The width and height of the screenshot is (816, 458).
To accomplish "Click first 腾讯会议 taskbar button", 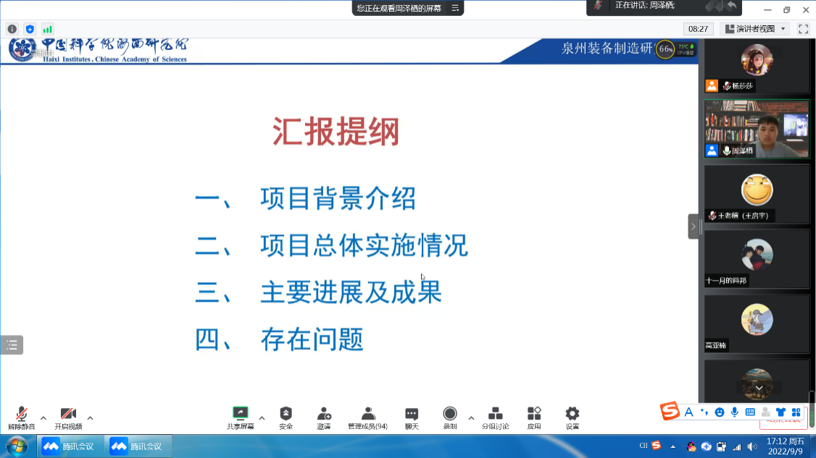I will pos(69,446).
